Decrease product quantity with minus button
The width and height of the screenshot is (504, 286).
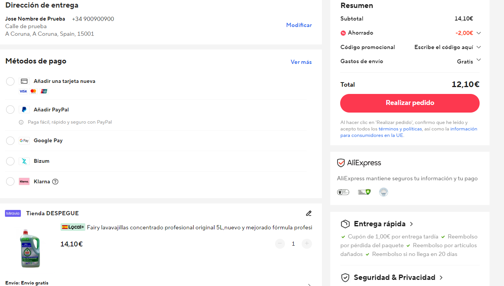coord(280,244)
